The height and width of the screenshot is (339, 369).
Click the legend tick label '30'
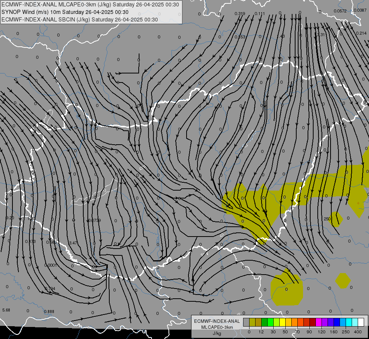[273, 332]
